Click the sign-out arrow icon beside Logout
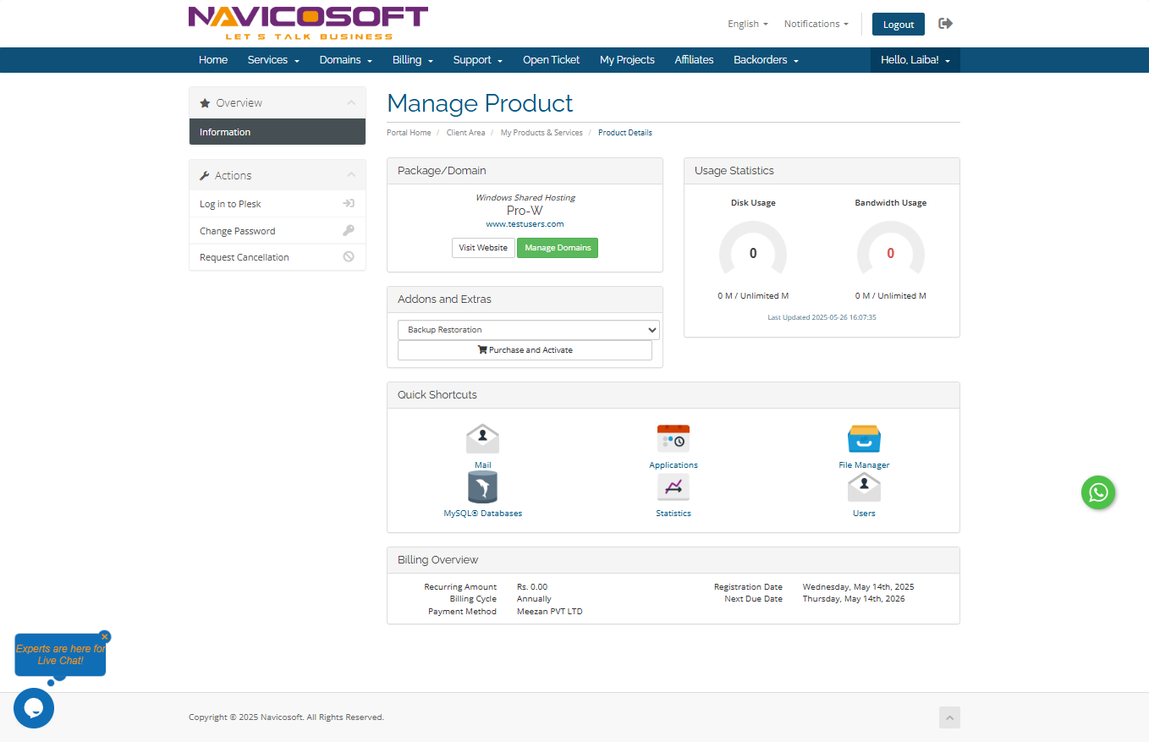The image size is (1149, 742). click(946, 24)
